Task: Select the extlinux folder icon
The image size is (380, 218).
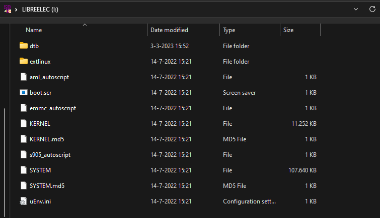Action: coord(23,61)
